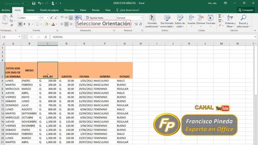
Task: Open Alineación dialog launcher
Action: pos(114,31)
